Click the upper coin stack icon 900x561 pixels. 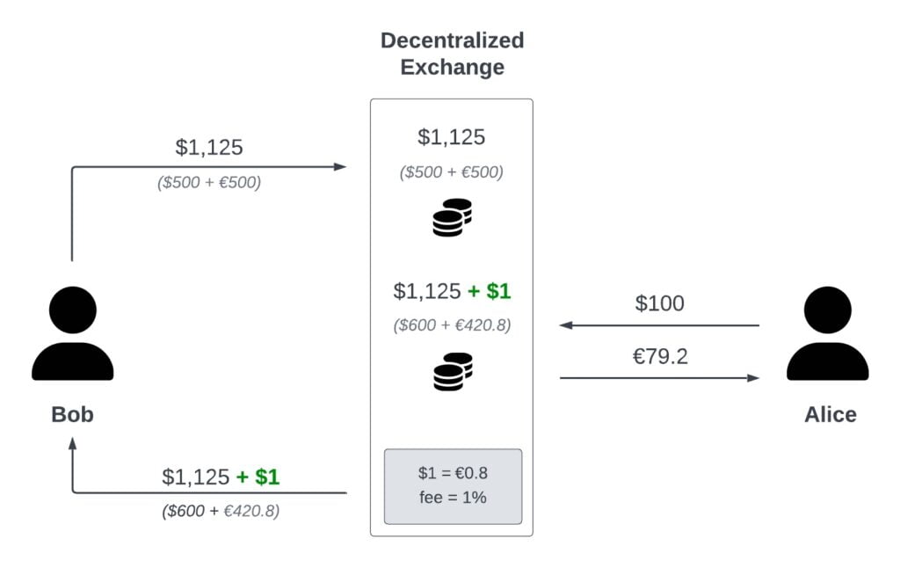click(453, 217)
